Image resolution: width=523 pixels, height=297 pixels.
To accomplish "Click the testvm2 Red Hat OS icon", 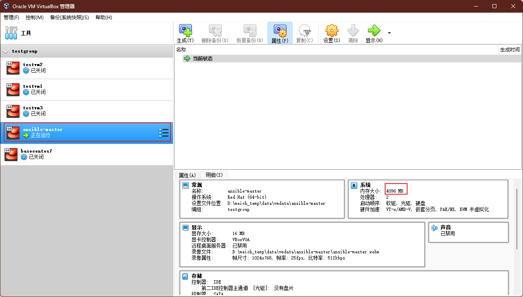I will pyautogui.click(x=13, y=68).
